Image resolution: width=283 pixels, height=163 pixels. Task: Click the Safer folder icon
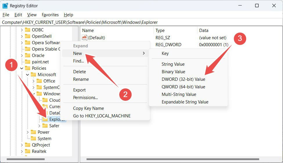click(45, 126)
